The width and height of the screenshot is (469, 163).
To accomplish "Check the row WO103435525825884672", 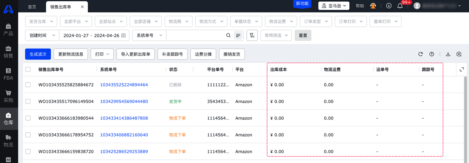I will (28, 85).
